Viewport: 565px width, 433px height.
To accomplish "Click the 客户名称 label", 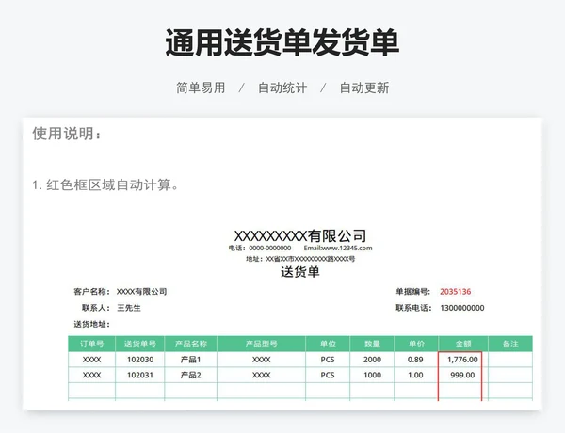I will tap(91, 292).
